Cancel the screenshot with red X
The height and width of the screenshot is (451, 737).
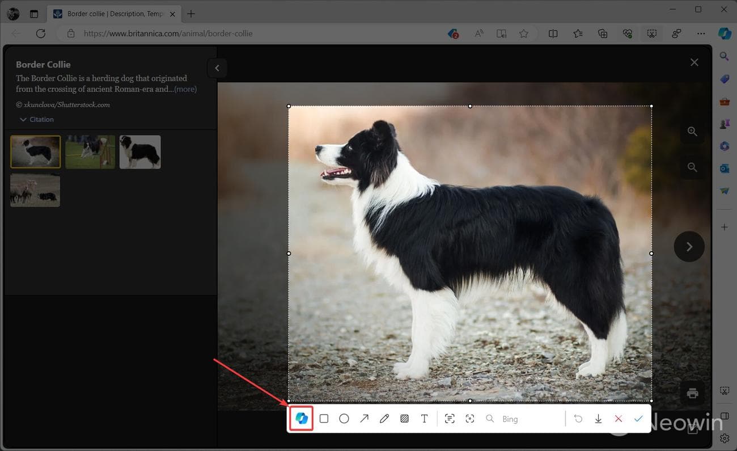click(619, 419)
